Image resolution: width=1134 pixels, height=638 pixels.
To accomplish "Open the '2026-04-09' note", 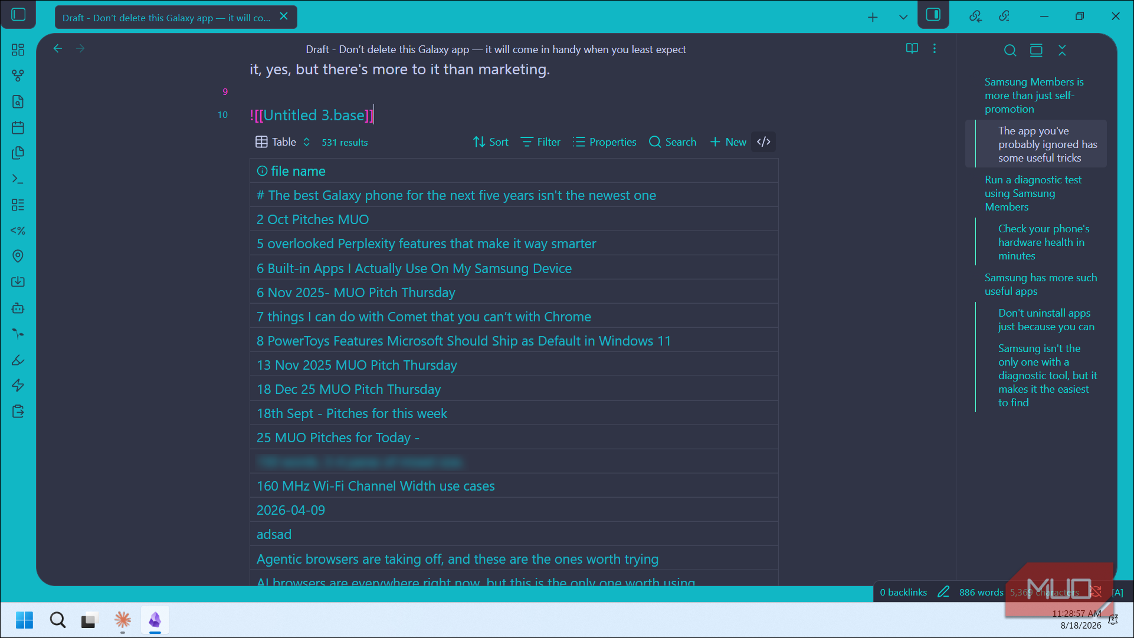I will 291,510.
